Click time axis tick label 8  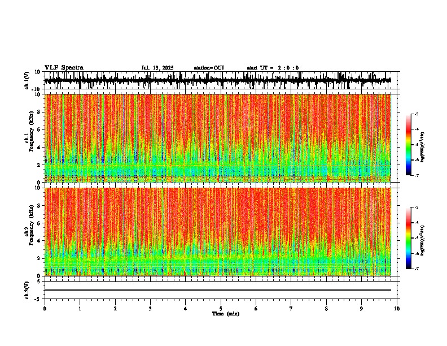326,309
